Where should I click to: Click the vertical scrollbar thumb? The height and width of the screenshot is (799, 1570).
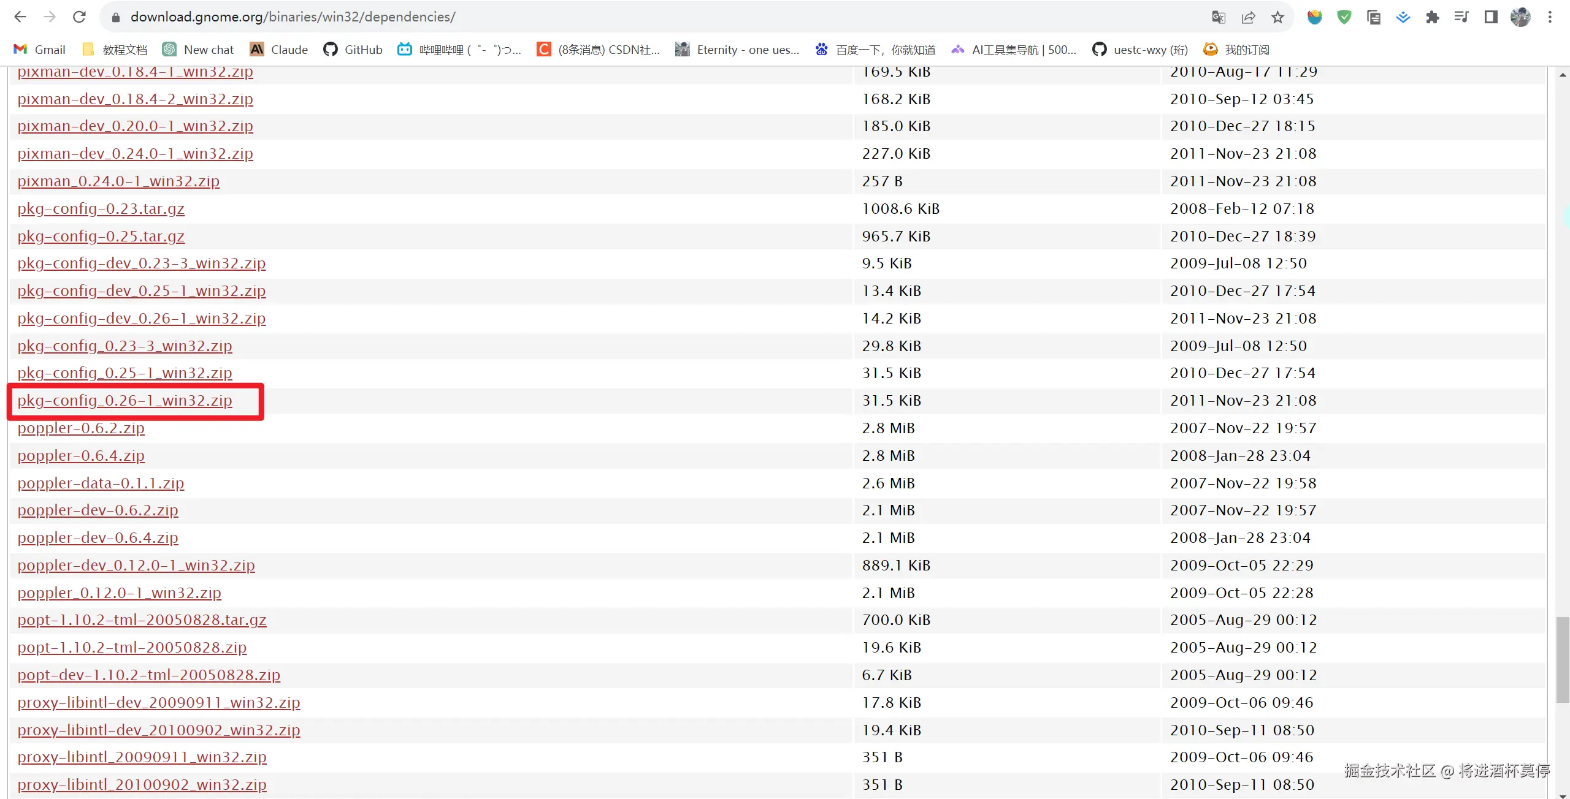pyautogui.click(x=1562, y=661)
